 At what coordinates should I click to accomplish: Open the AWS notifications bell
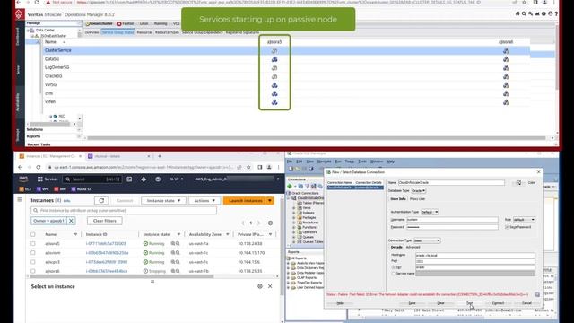(143, 179)
